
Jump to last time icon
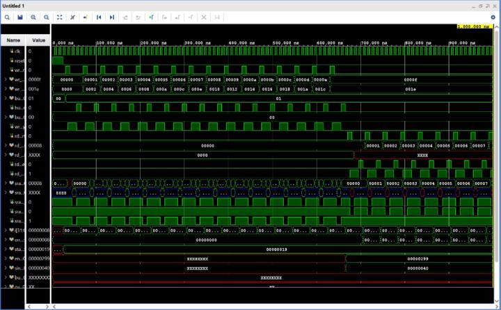point(112,17)
